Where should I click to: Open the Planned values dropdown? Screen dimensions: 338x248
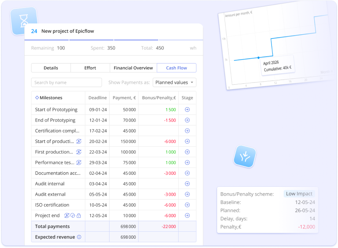click(174, 83)
